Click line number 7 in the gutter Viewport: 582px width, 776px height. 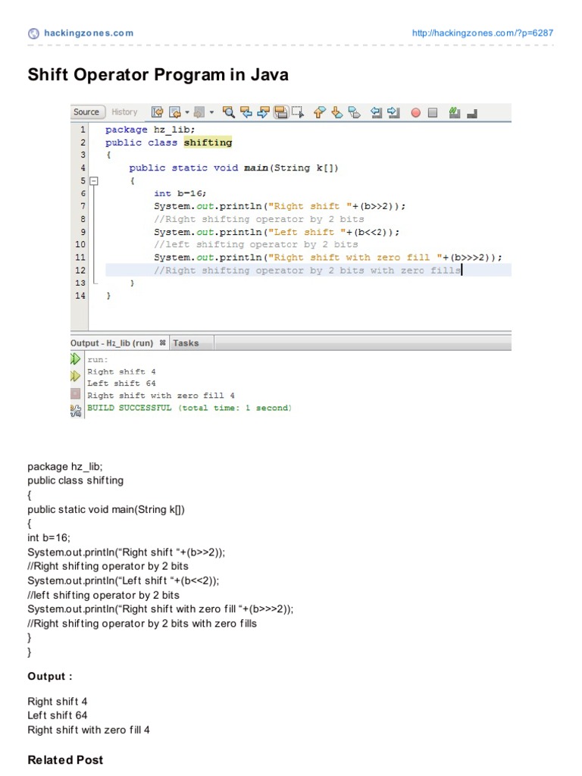pyautogui.click(x=83, y=206)
